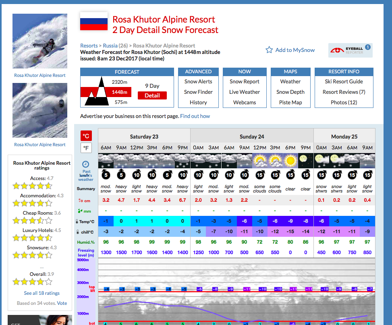Image resolution: width=392 pixels, height=325 pixels.
Task: Open Snow Depth map
Action: click(x=290, y=92)
